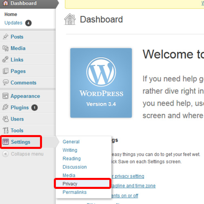
Task: Click the Media camera icon in sidebar
Action: pyautogui.click(x=5, y=48)
